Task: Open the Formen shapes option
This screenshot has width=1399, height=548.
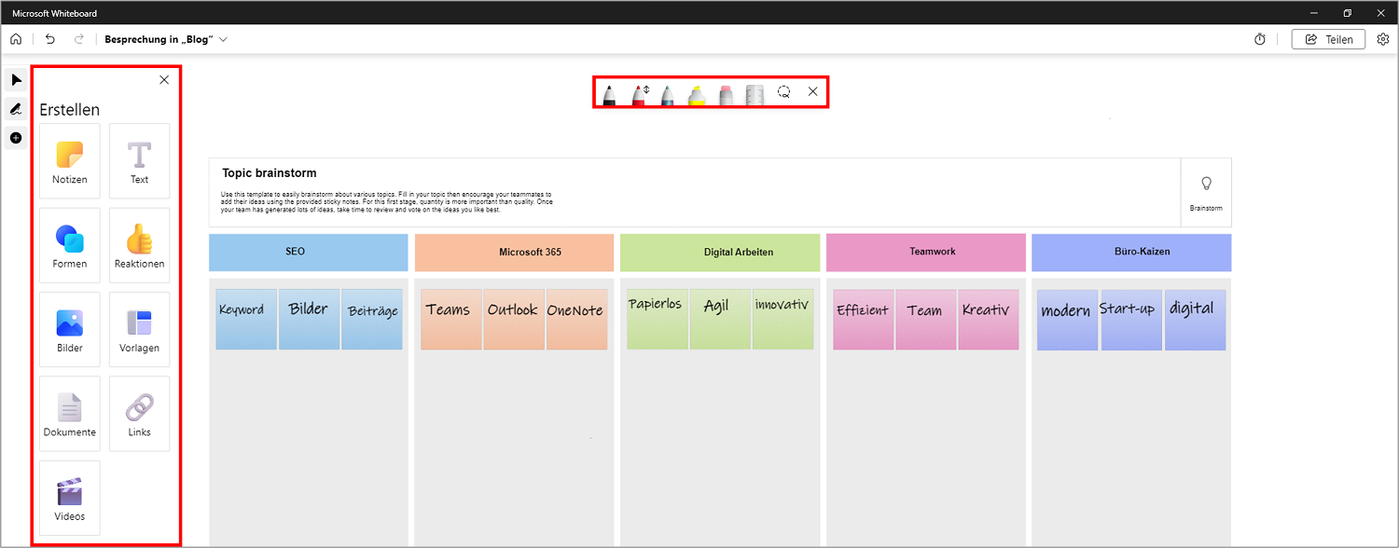Action: 70,245
